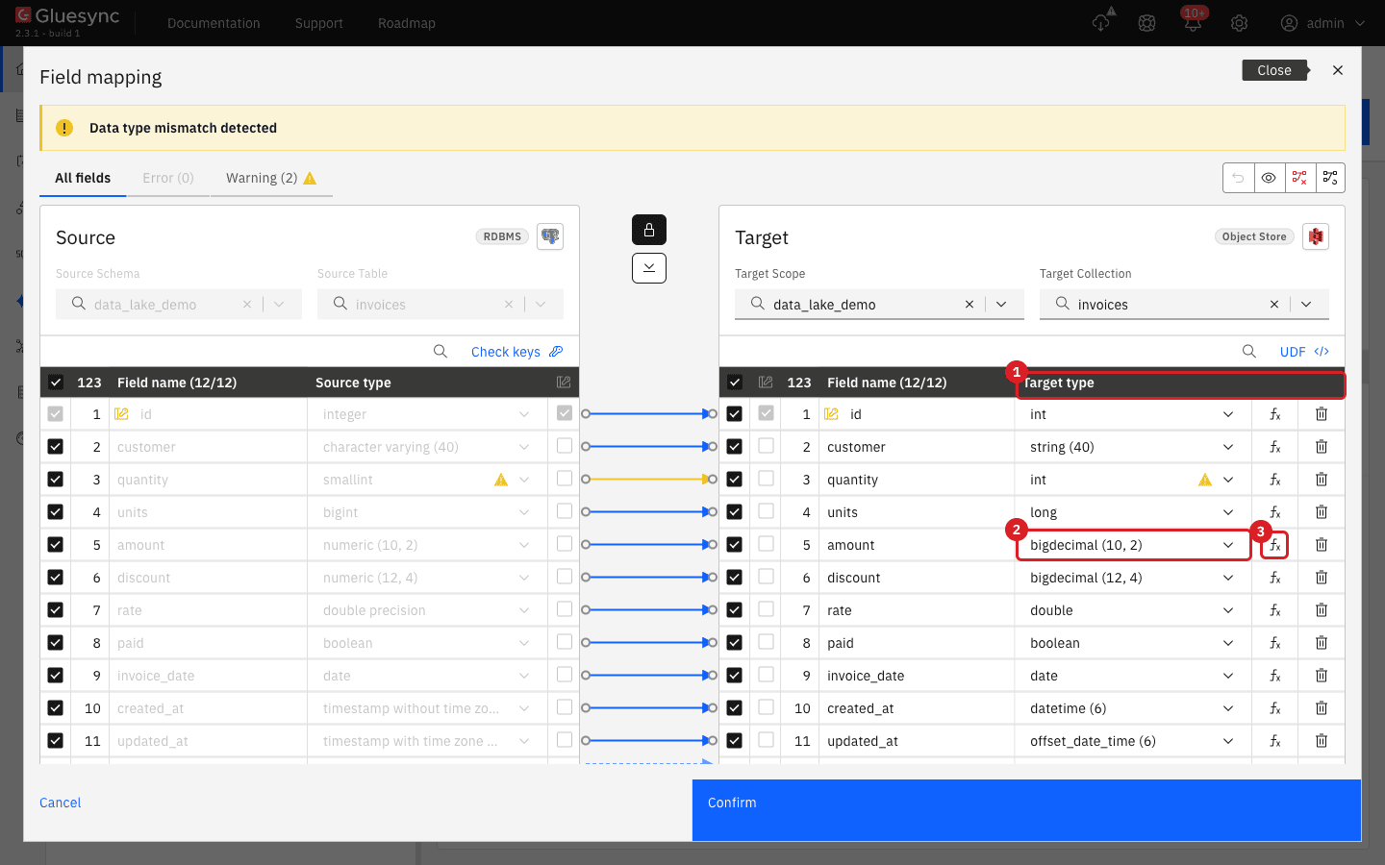
Task: Open the settings gear in top bar
Action: 1240,23
